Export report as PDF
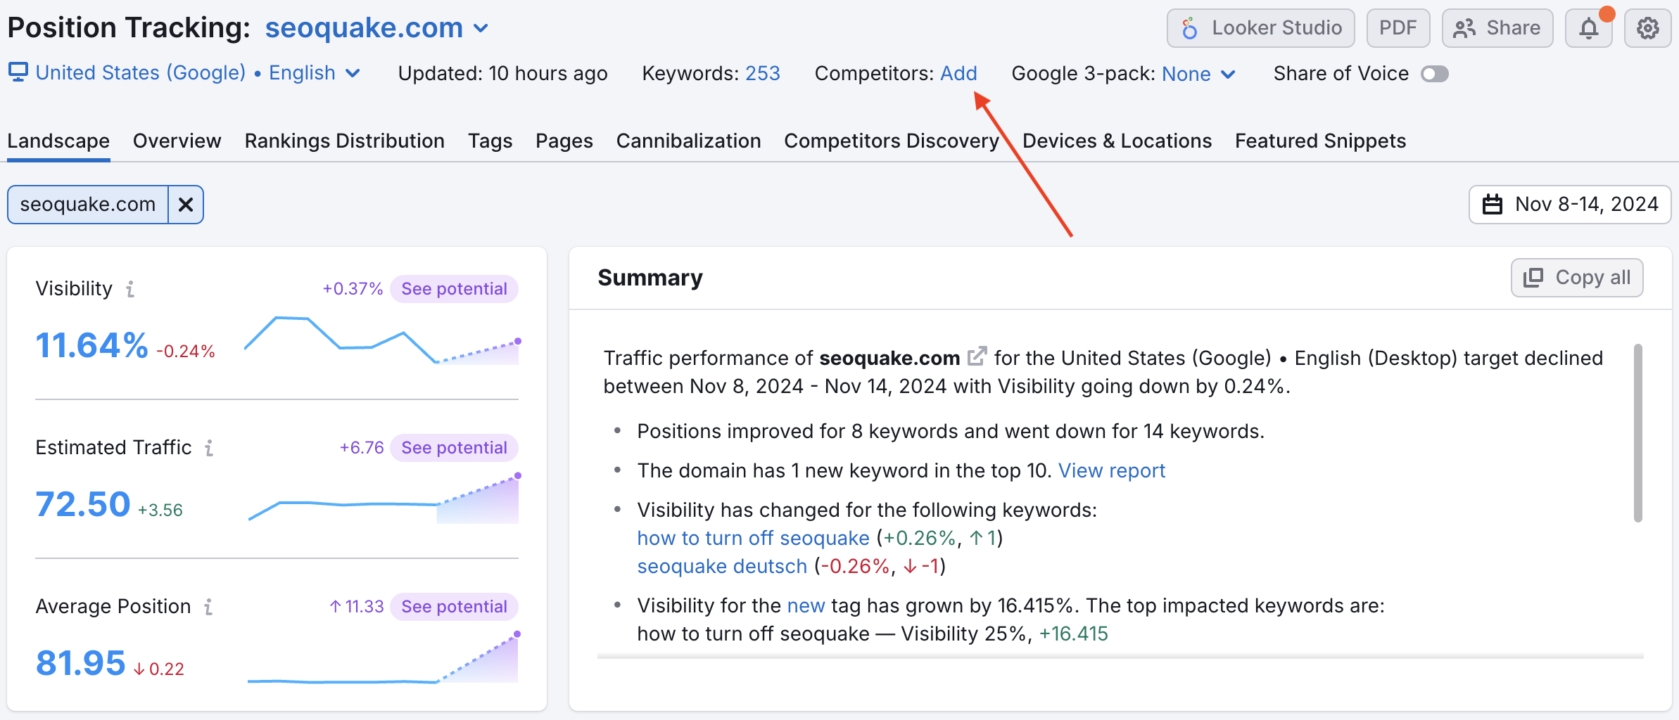Image resolution: width=1679 pixels, height=720 pixels. pos(1398,28)
